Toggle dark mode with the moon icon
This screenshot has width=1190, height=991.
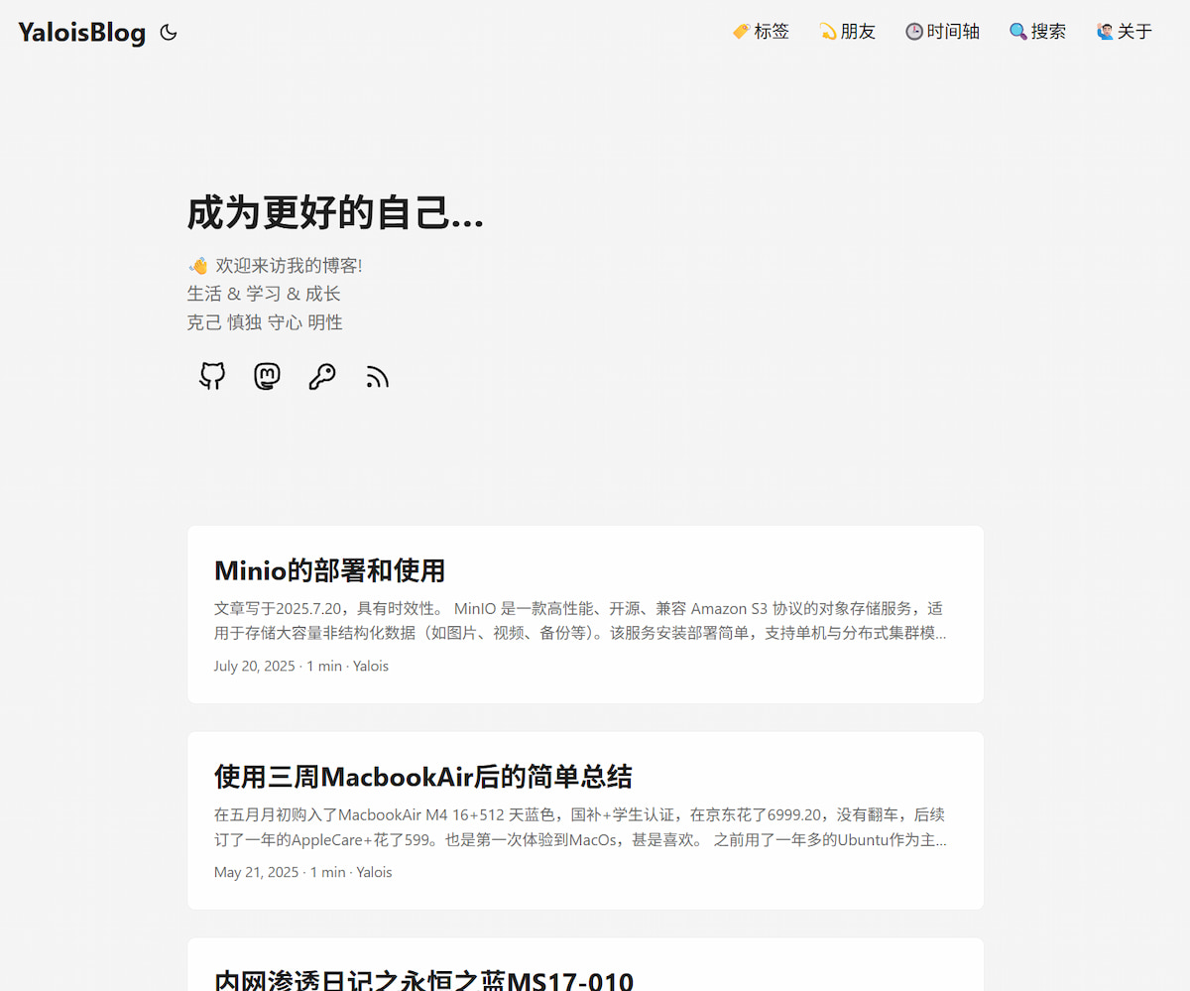coord(168,32)
